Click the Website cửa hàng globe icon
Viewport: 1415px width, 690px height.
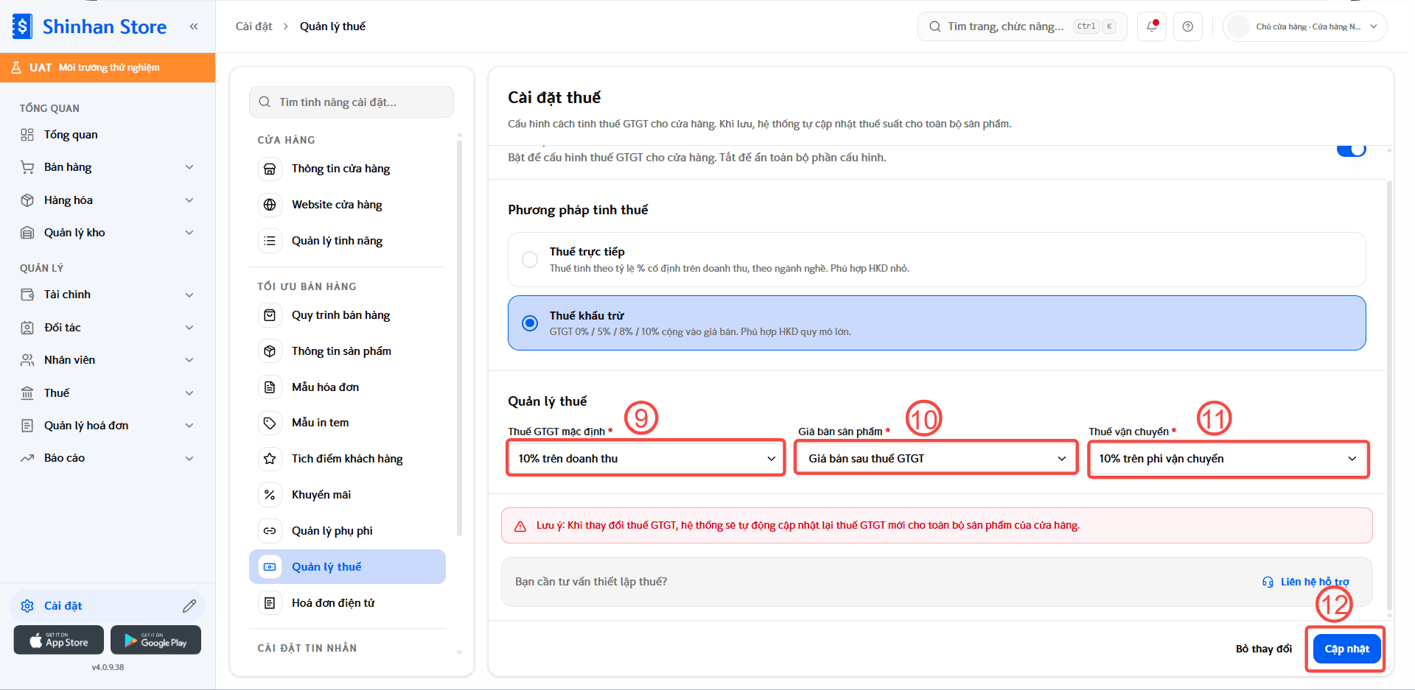(x=270, y=205)
